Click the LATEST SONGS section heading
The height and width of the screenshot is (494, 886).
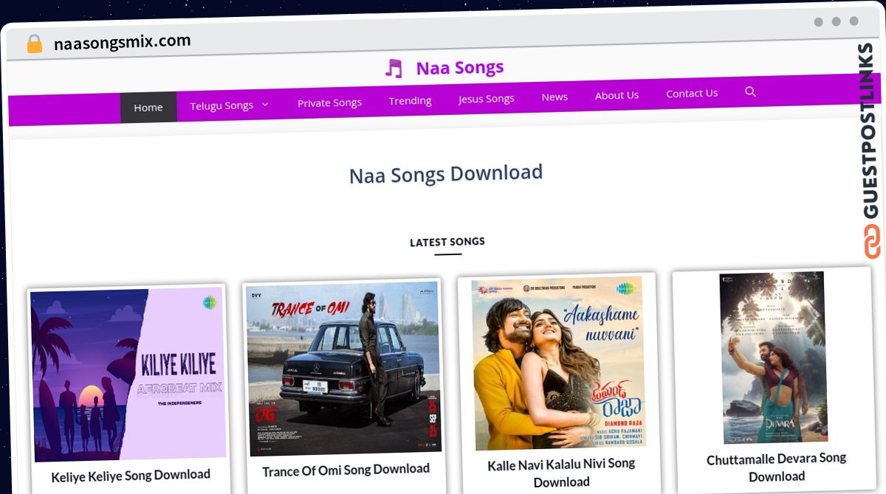tap(447, 242)
